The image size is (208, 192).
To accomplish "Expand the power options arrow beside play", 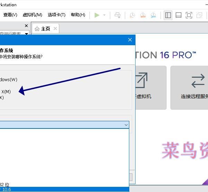I will (104, 15).
